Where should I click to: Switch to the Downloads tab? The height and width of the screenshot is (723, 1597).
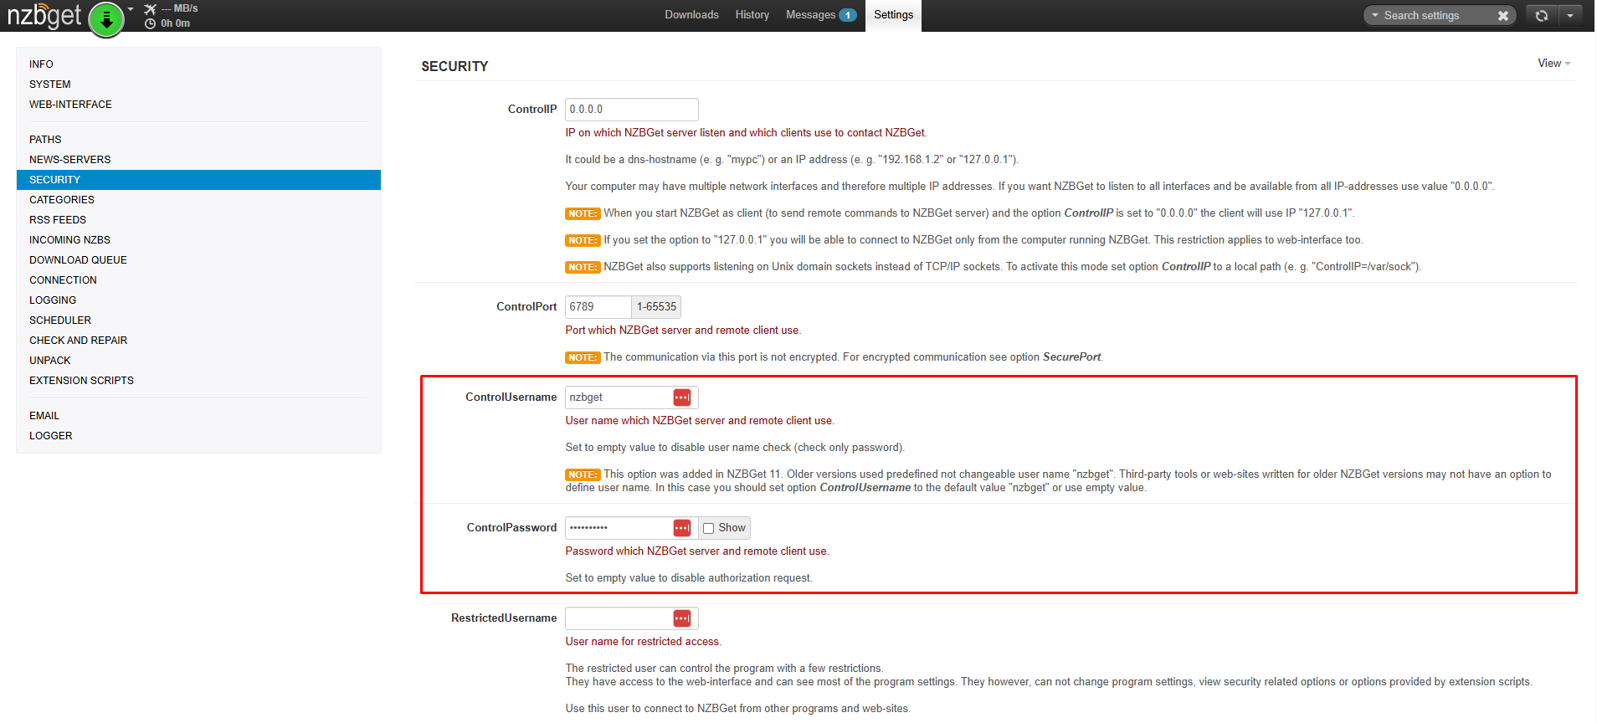pos(691,15)
